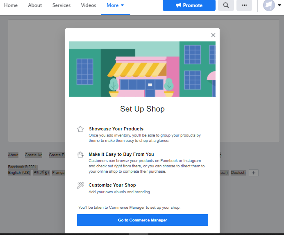The image size is (284, 235).
Task: Click the plus more languages button
Action: 254,173
